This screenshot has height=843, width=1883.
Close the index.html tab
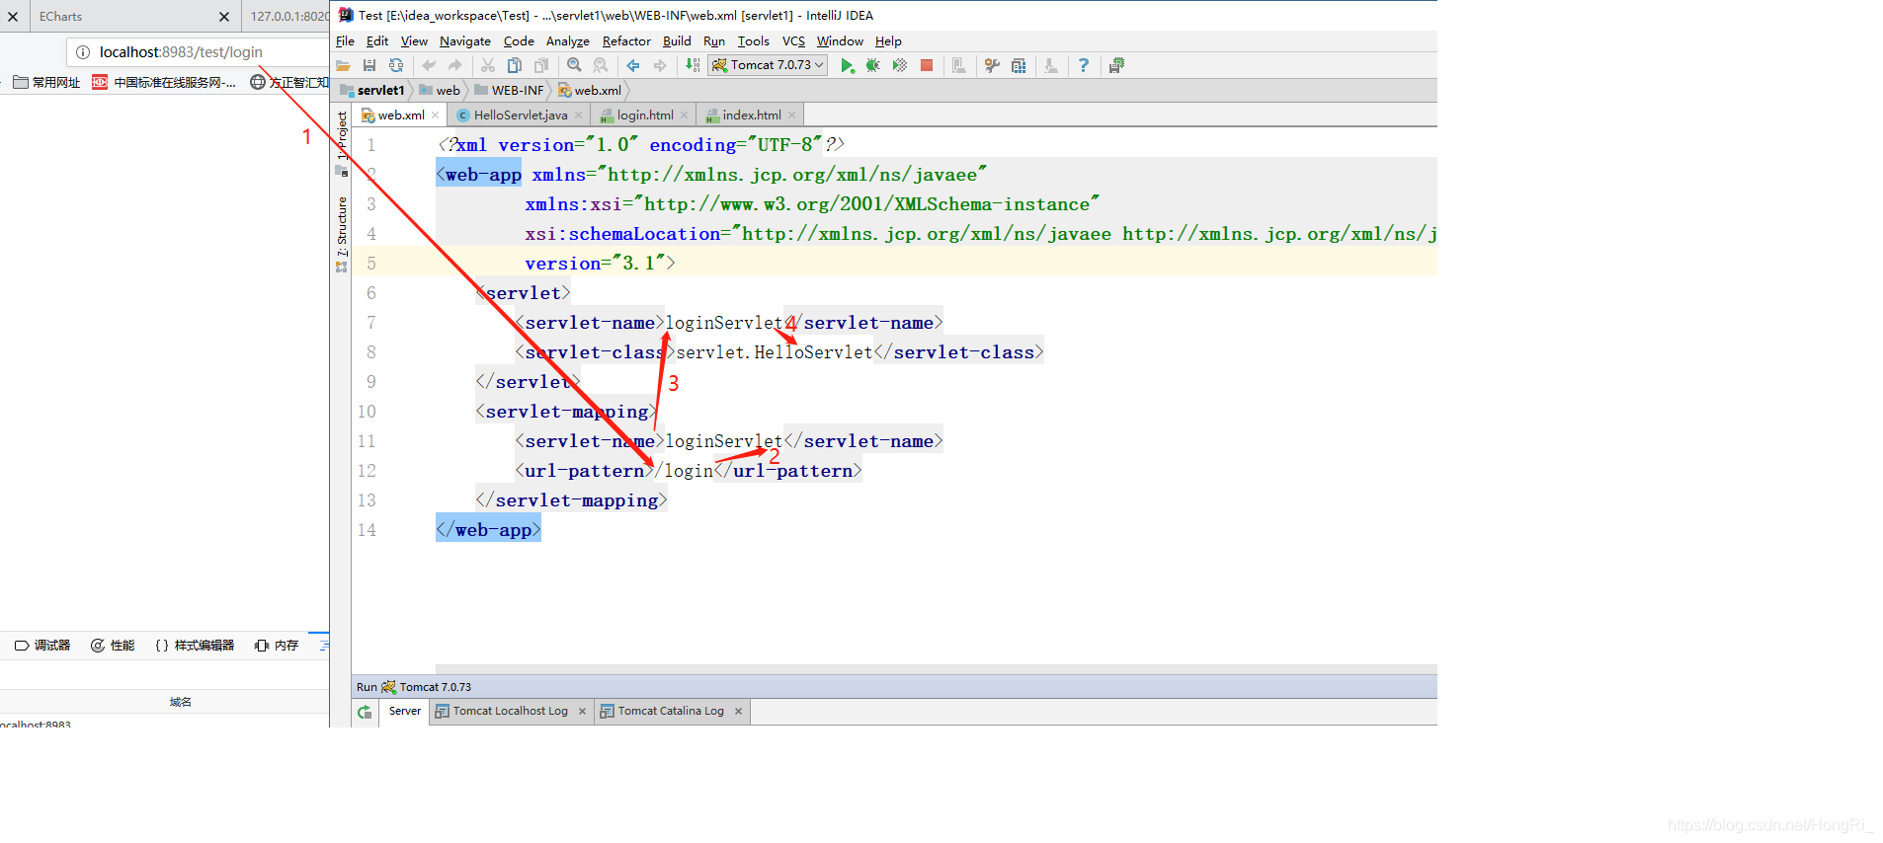792,115
